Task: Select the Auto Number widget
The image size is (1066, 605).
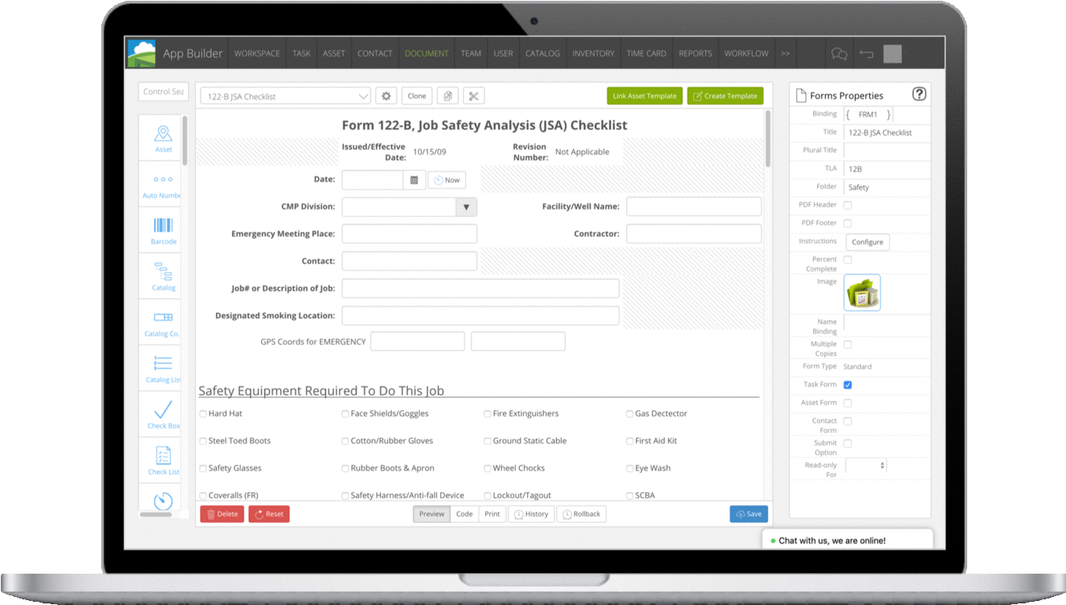Action: click(162, 183)
